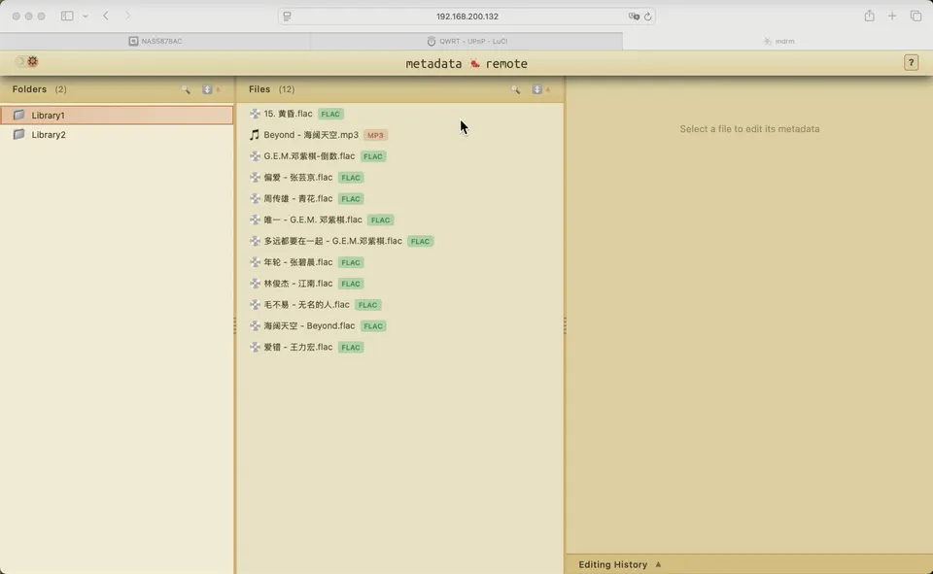Switch to the QWRT - UPnP - LuCI tab
933x574 pixels.
[x=466, y=41]
